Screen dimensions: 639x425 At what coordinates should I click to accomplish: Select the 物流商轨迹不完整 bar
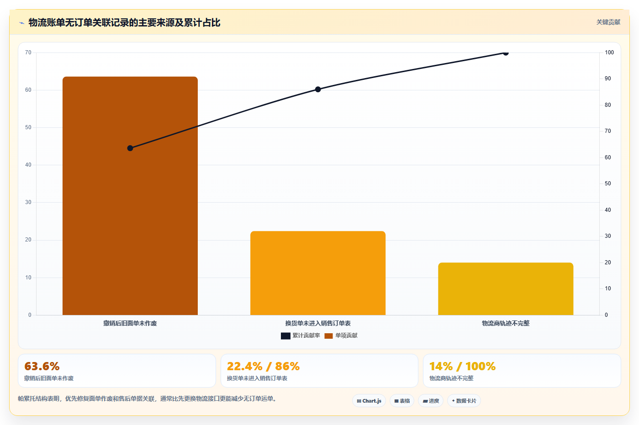click(x=506, y=289)
